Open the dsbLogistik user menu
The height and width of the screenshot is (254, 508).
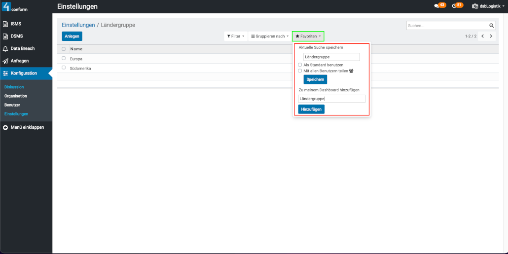(488, 6)
